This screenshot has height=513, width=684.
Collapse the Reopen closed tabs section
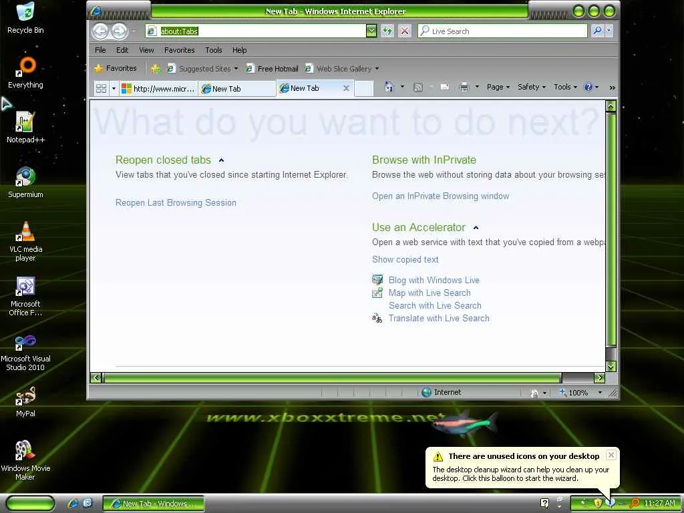pos(221,160)
